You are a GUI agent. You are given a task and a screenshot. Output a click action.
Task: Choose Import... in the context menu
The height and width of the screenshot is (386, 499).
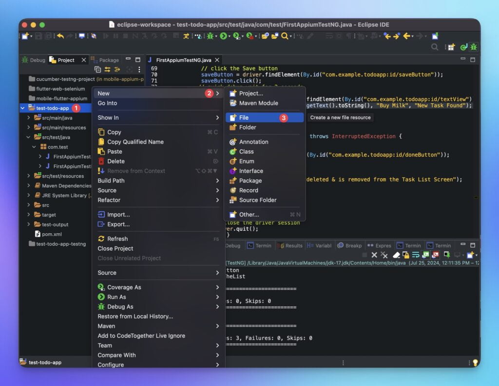(158, 215)
